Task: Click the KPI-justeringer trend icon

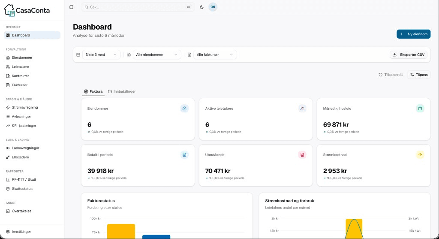Action: (x=8, y=126)
